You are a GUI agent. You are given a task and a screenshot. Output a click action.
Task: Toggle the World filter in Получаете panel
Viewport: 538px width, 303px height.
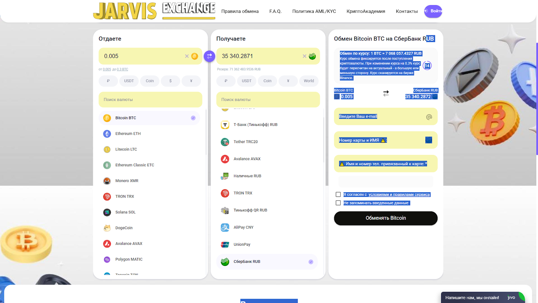pos(309,81)
